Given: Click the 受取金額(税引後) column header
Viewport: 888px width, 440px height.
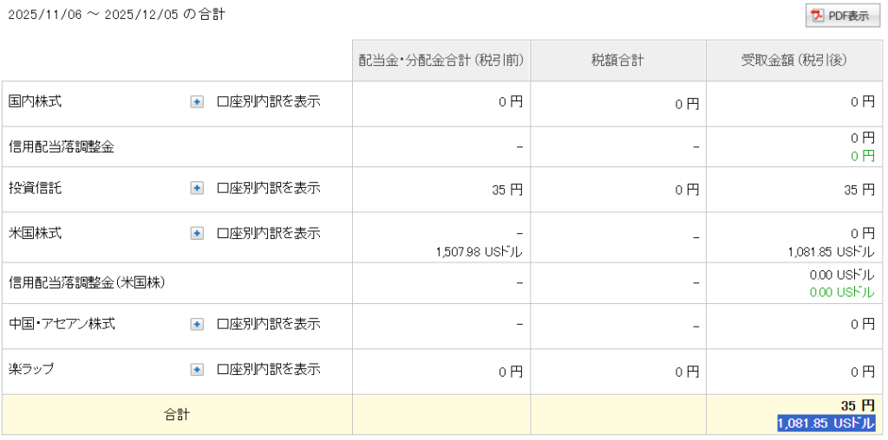Looking at the screenshot, I should [x=793, y=61].
